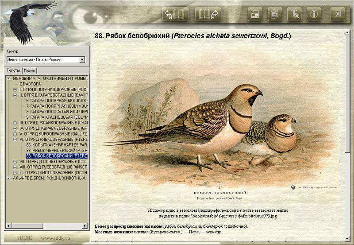Collapse VI. ОТРЯД РЯБКООБРАЗНЫЕ node
This screenshot has width=354, height=245.
click(15, 139)
